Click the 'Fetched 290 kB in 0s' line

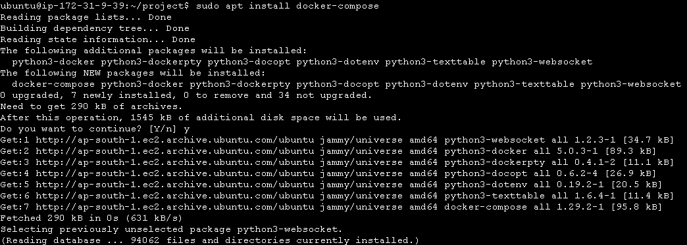(x=91, y=218)
